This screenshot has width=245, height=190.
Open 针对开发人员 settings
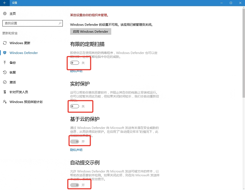pos(19,92)
